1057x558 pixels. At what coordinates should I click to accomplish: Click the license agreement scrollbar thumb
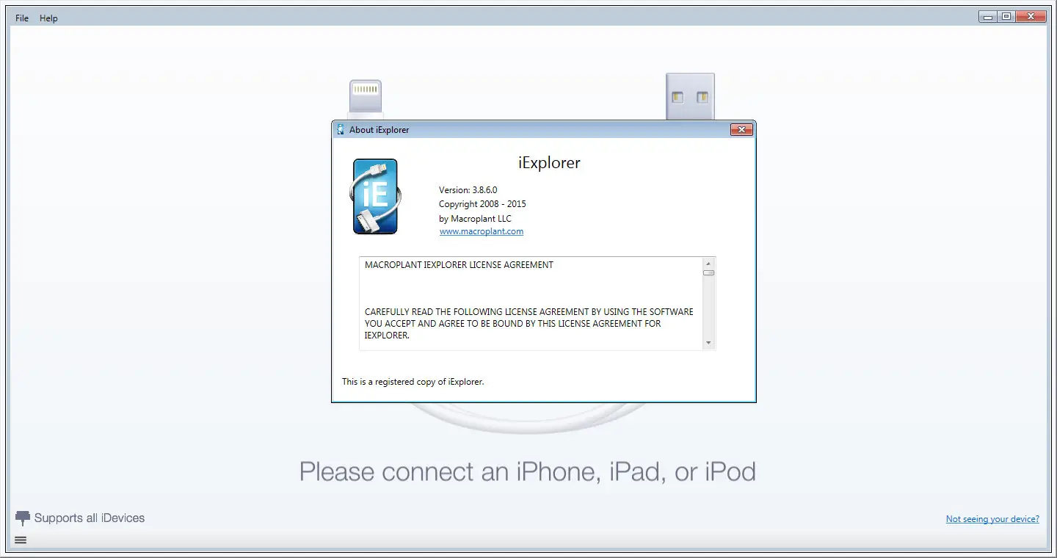708,272
